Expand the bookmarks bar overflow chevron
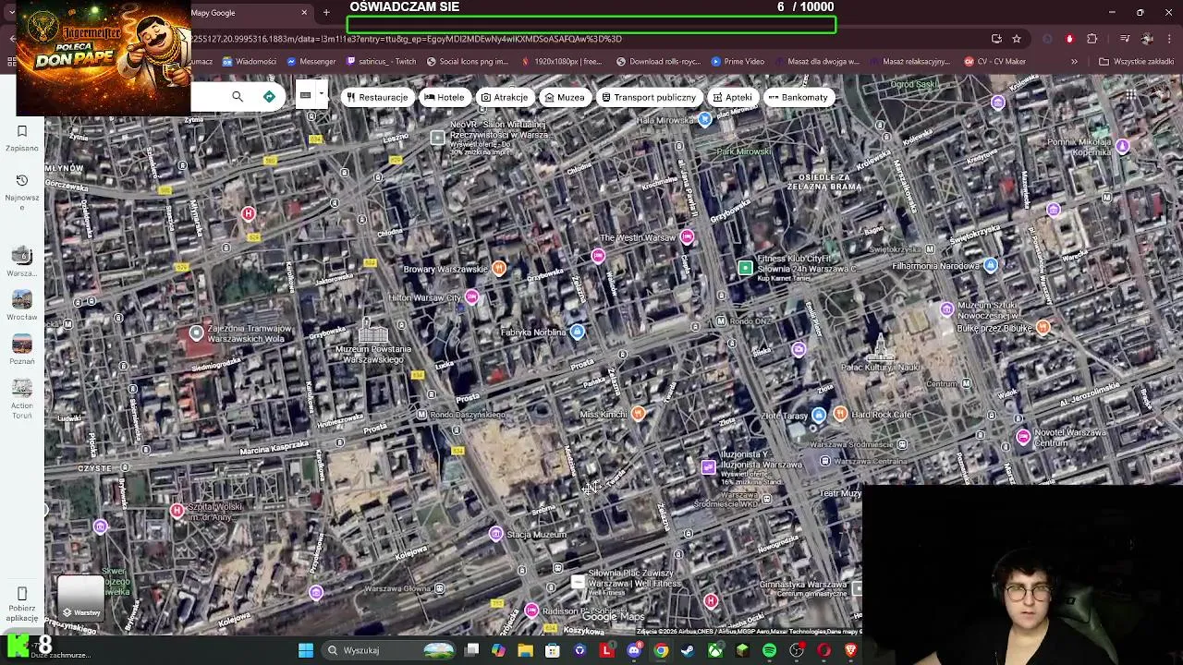Viewport: 1183px width, 665px height. [1074, 62]
